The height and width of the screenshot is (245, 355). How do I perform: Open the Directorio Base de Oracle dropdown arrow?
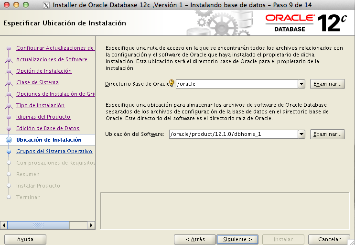click(x=301, y=84)
